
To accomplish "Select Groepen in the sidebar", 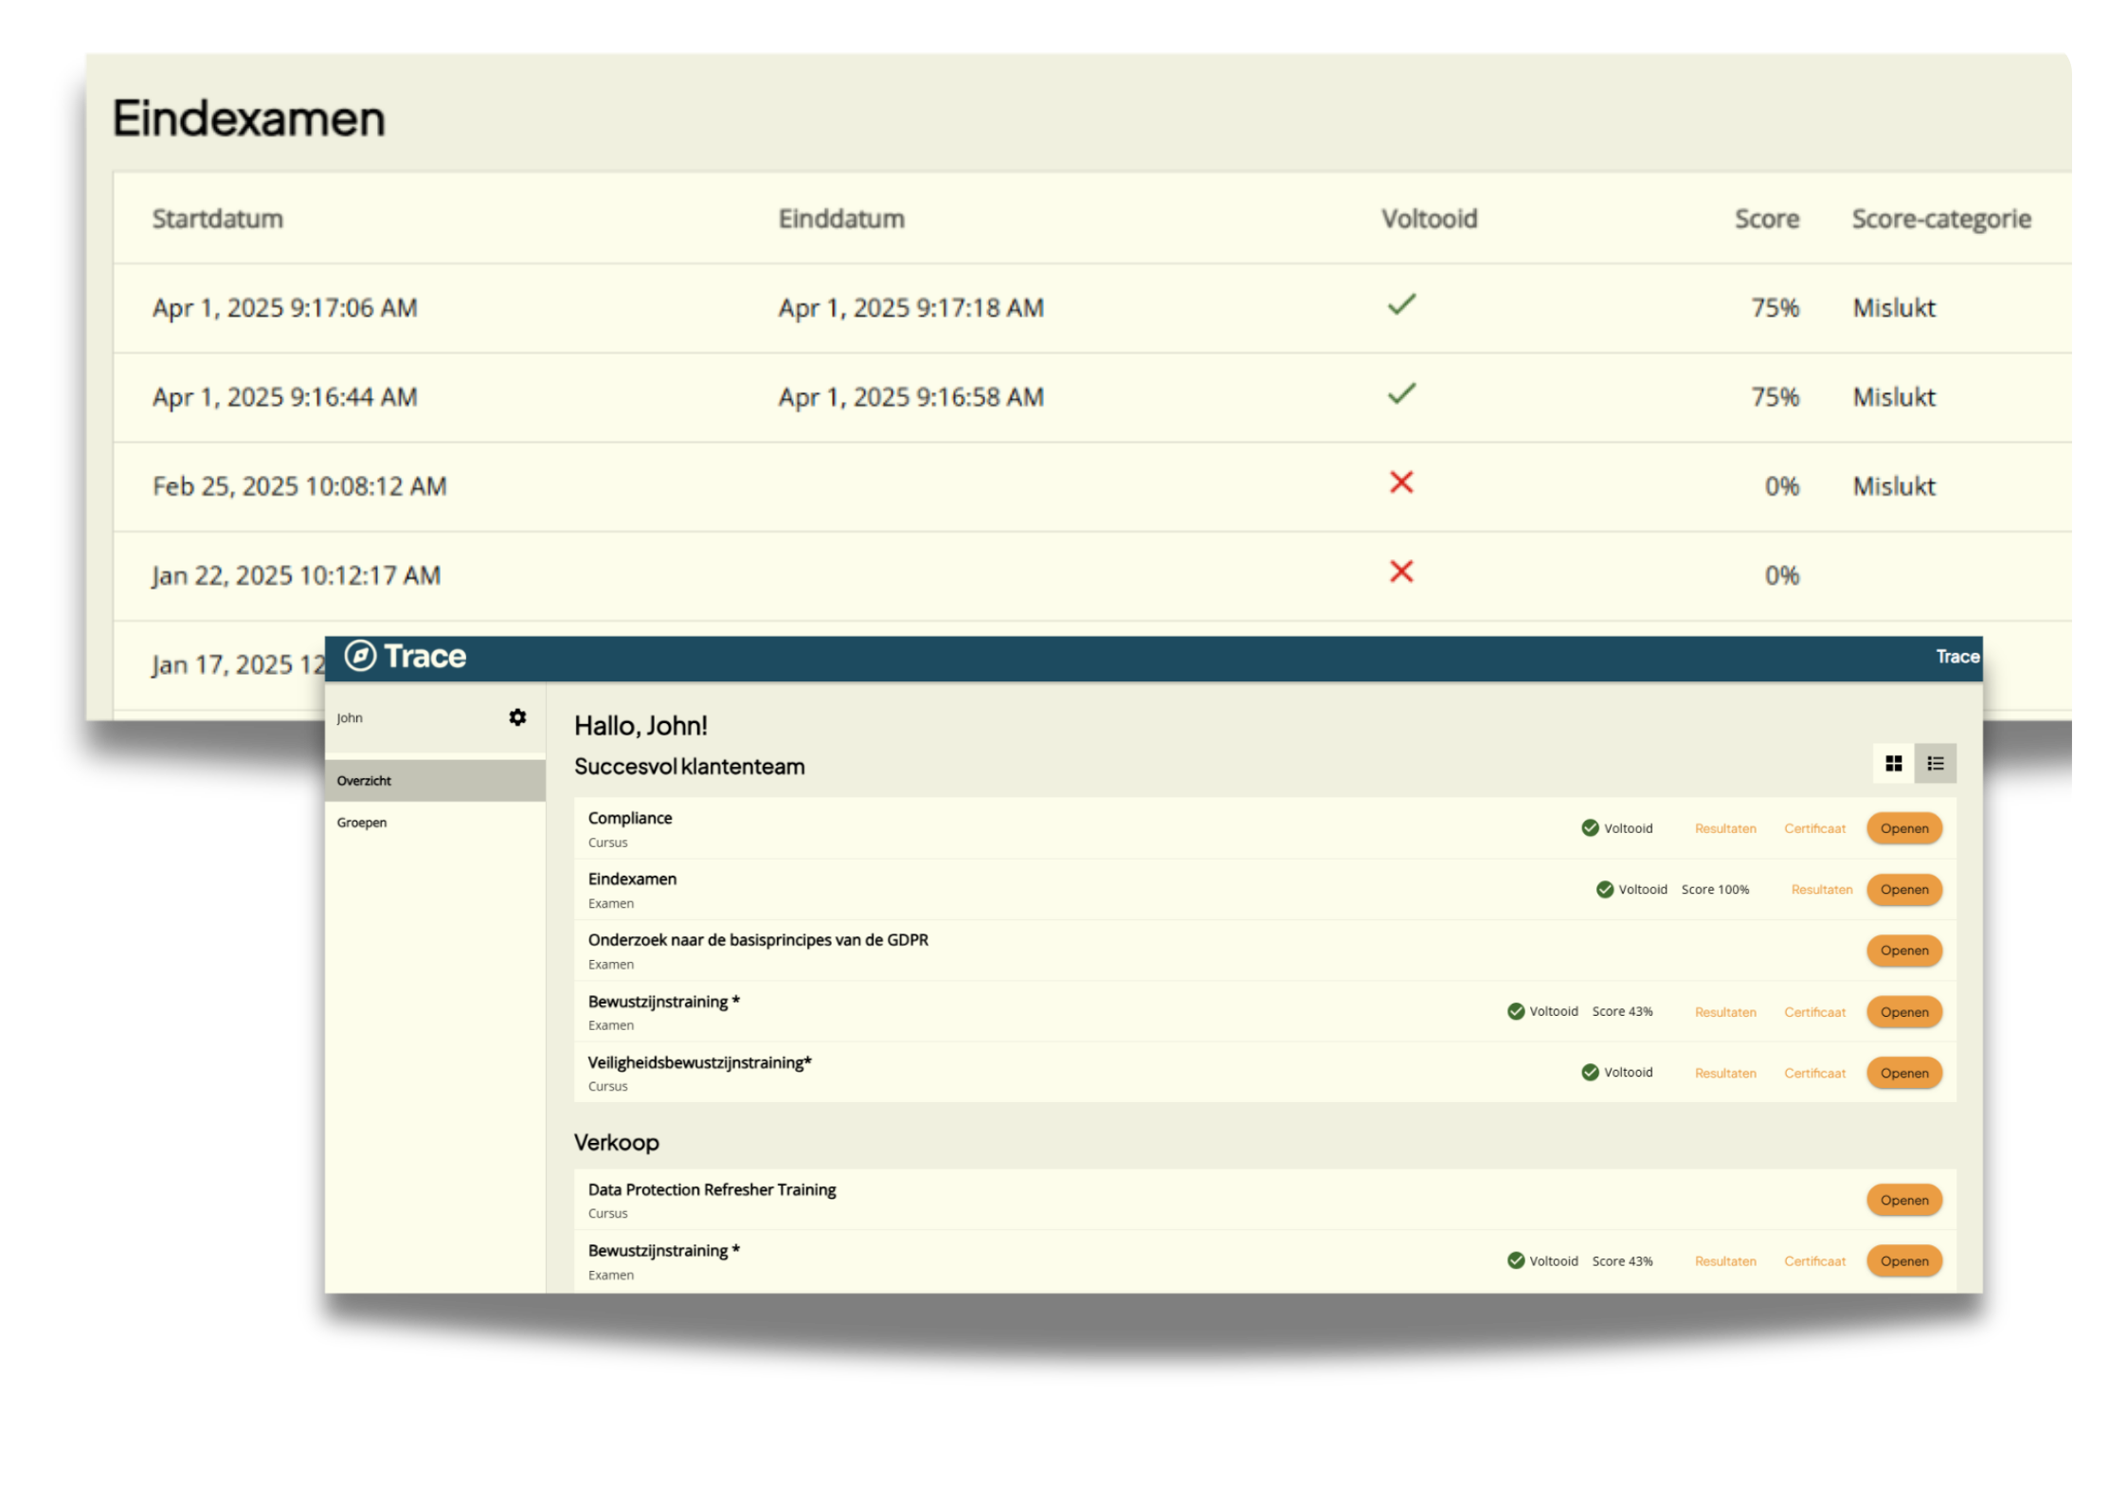I will [362, 823].
